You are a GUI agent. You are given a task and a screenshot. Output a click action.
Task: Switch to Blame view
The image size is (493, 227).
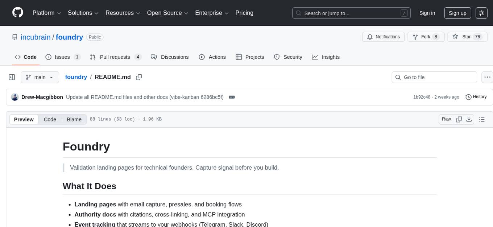point(74,119)
